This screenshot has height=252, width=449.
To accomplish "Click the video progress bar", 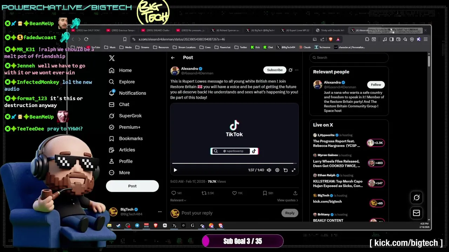I will pos(234,163).
